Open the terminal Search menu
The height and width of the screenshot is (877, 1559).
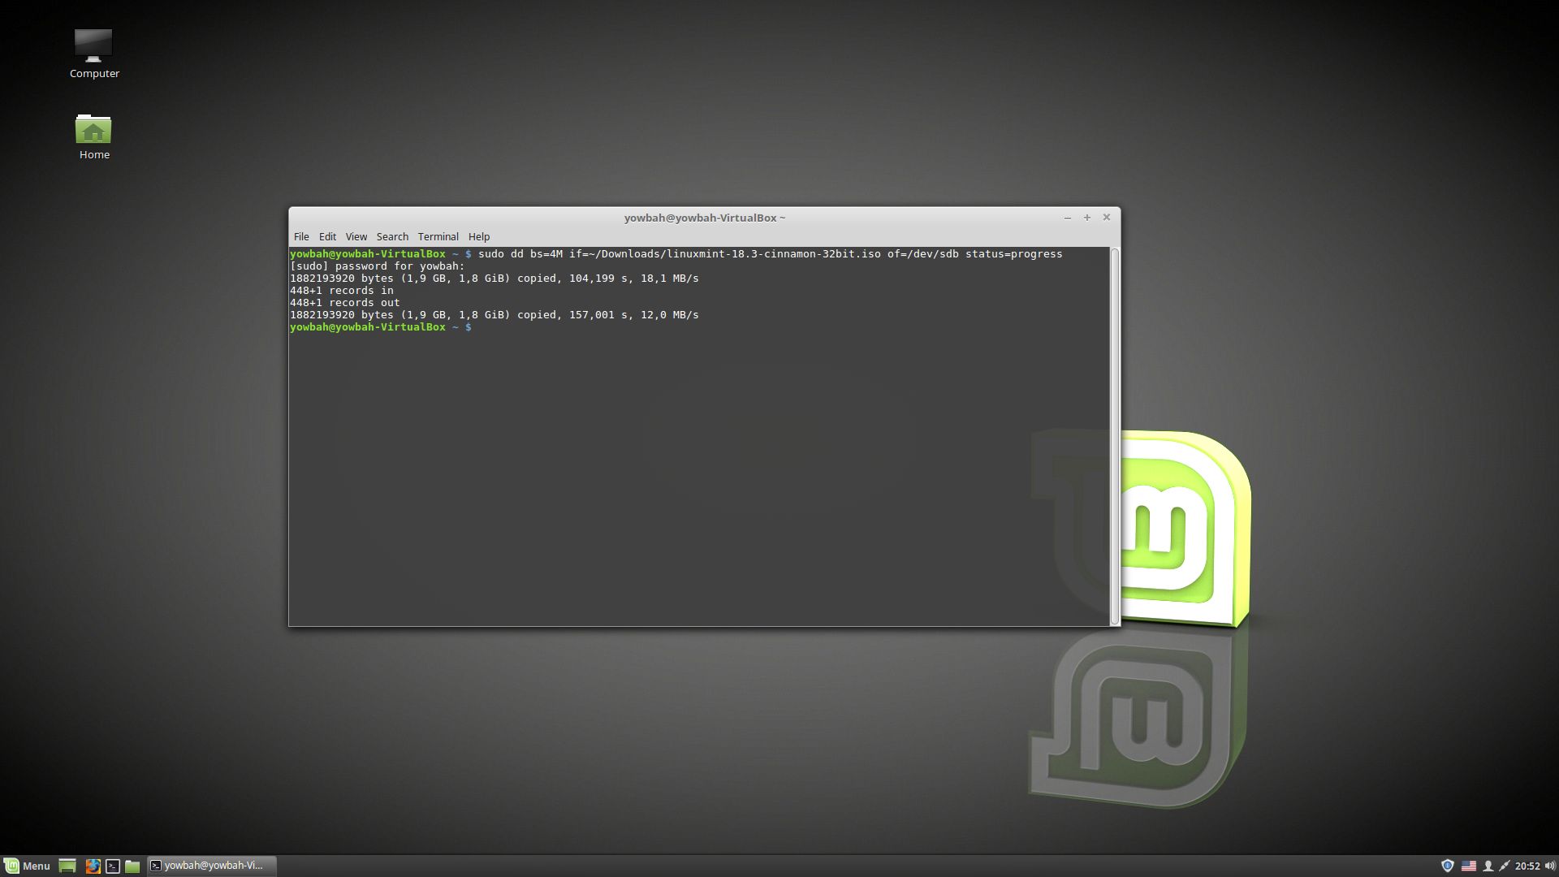392,236
